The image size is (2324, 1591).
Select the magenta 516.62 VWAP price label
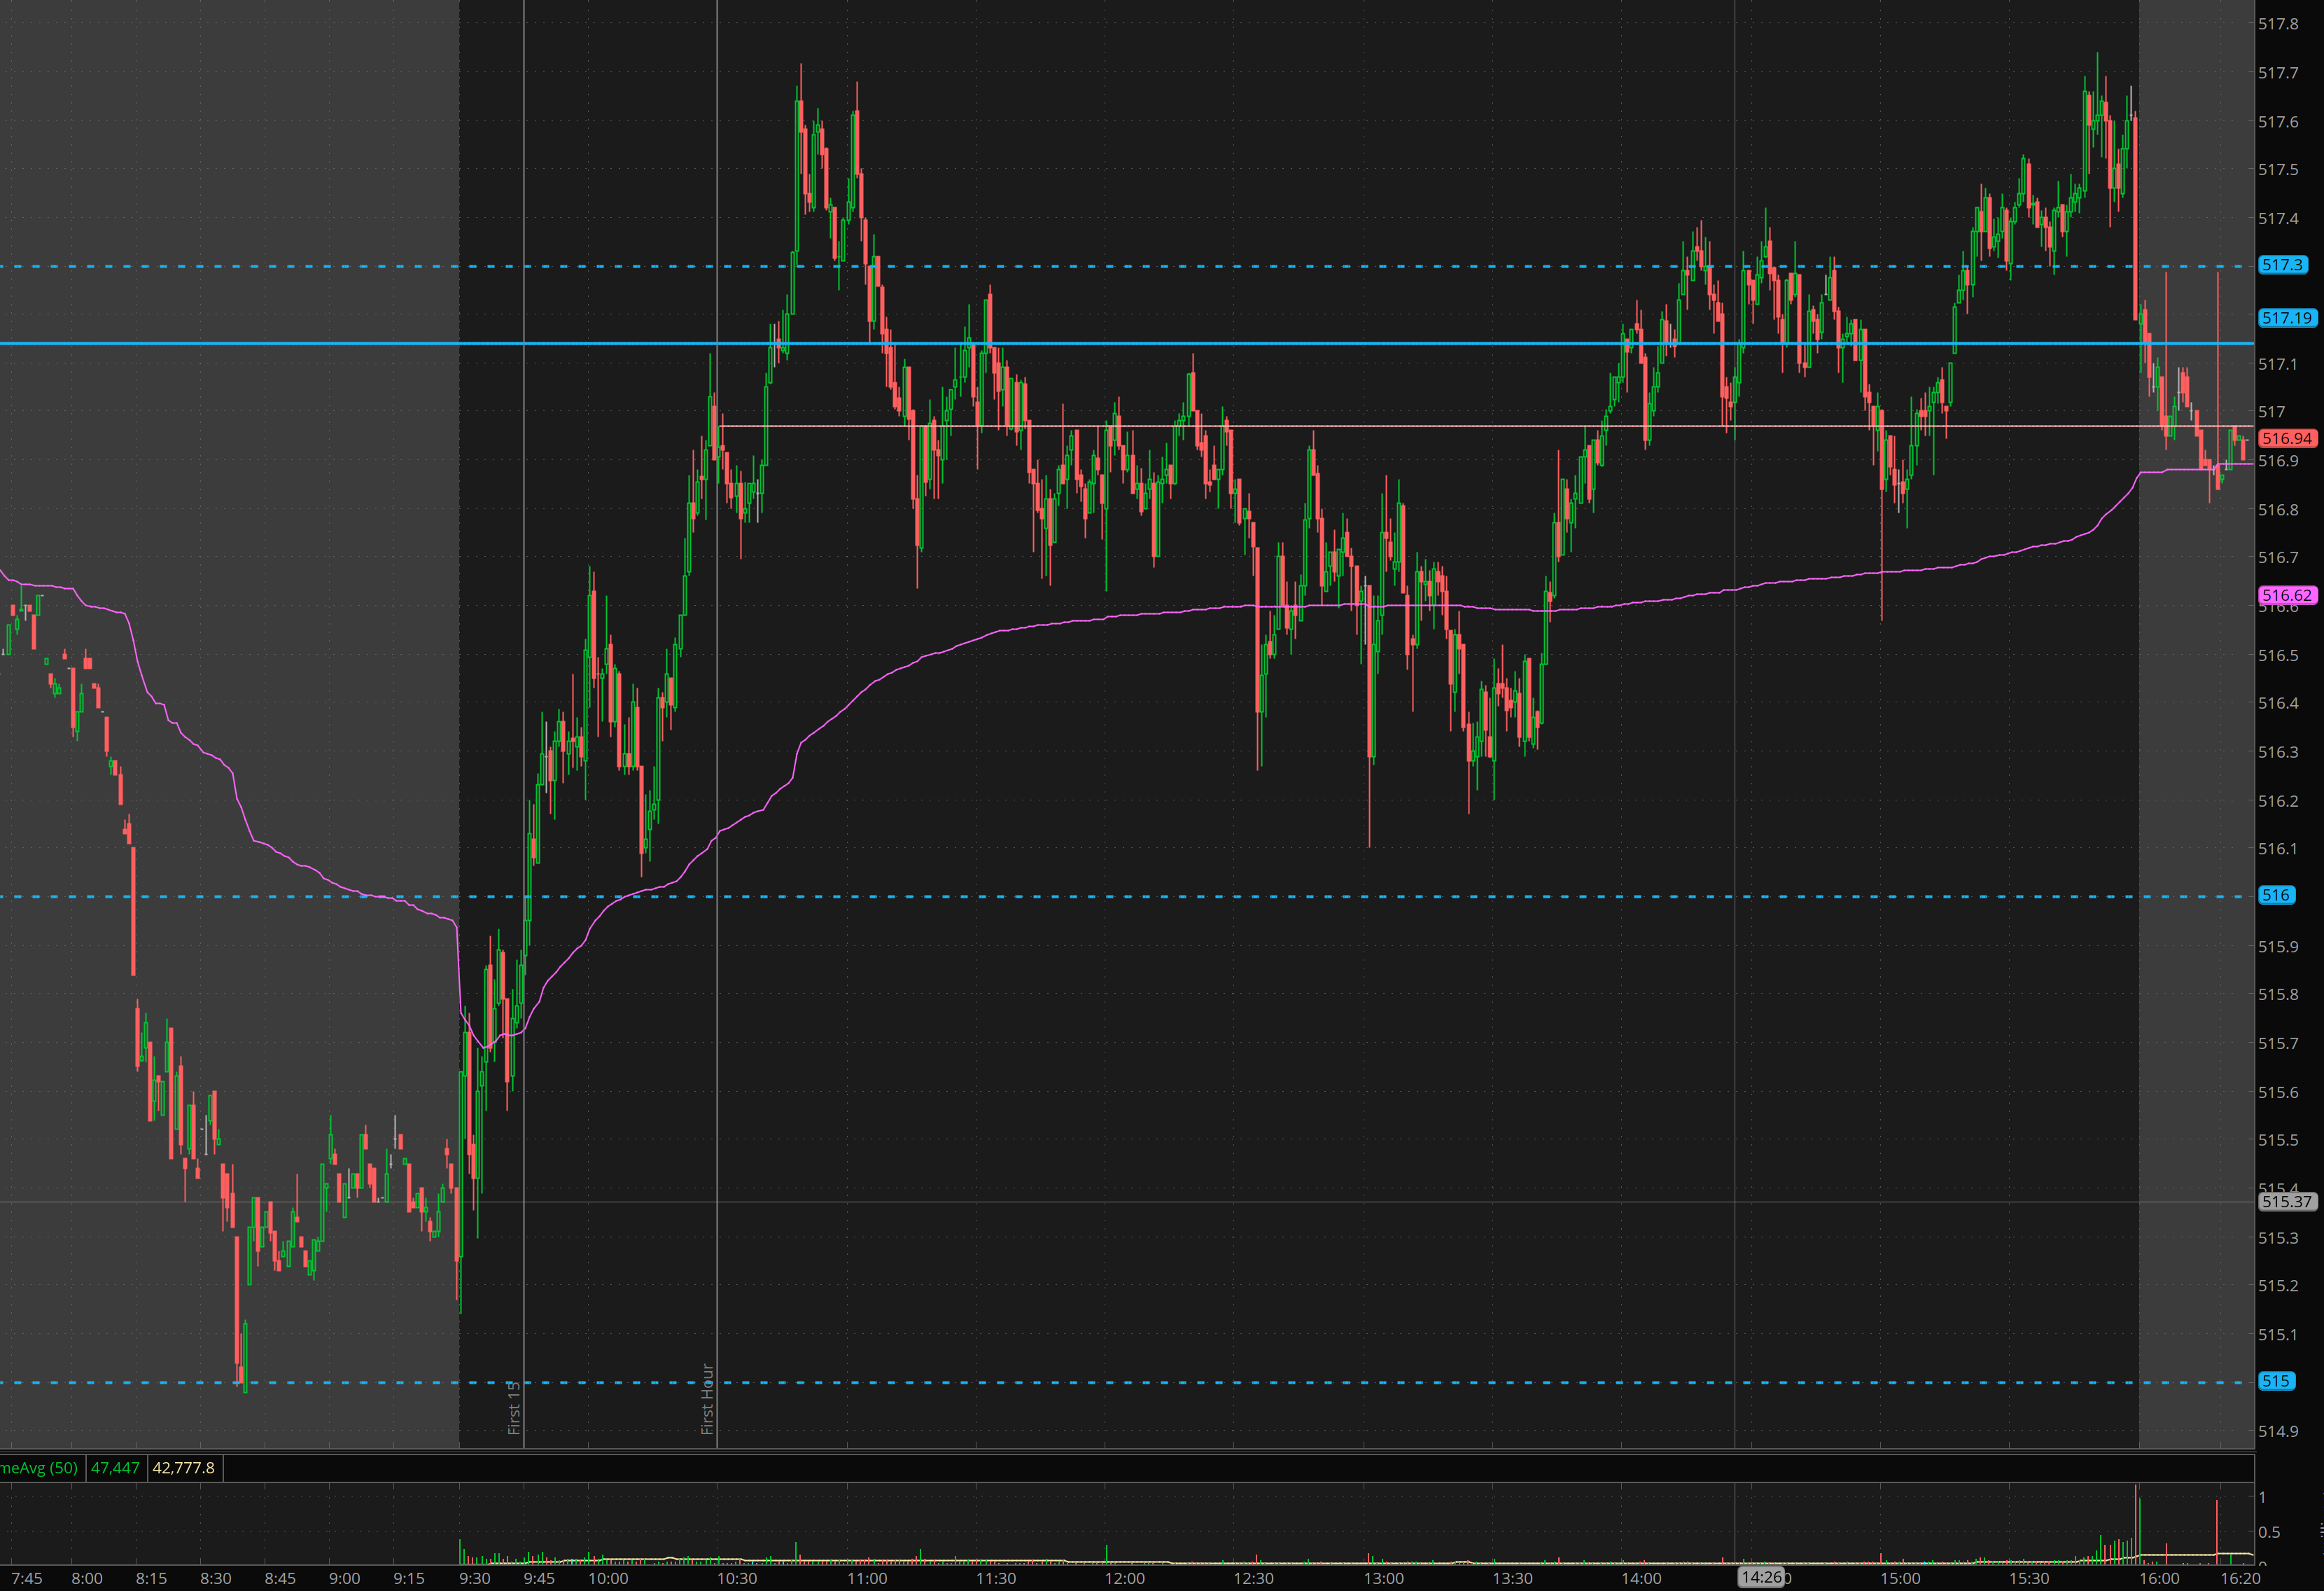click(2287, 595)
